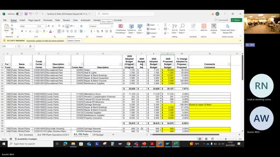Click the Analyze Data icon
Screen dimensions: 280x157
click(214, 29)
